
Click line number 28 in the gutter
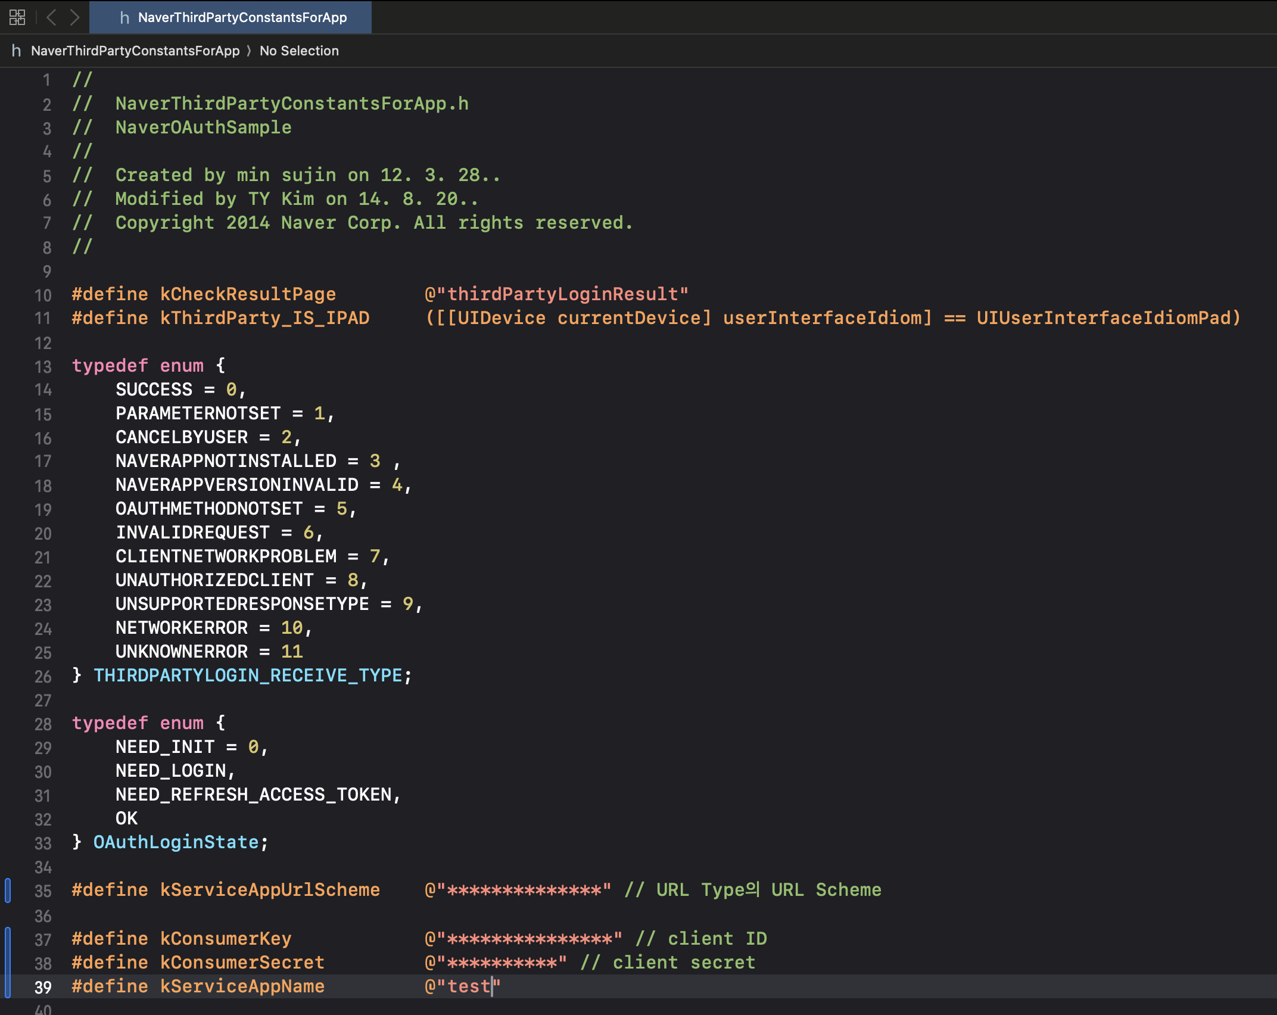[x=43, y=724]
